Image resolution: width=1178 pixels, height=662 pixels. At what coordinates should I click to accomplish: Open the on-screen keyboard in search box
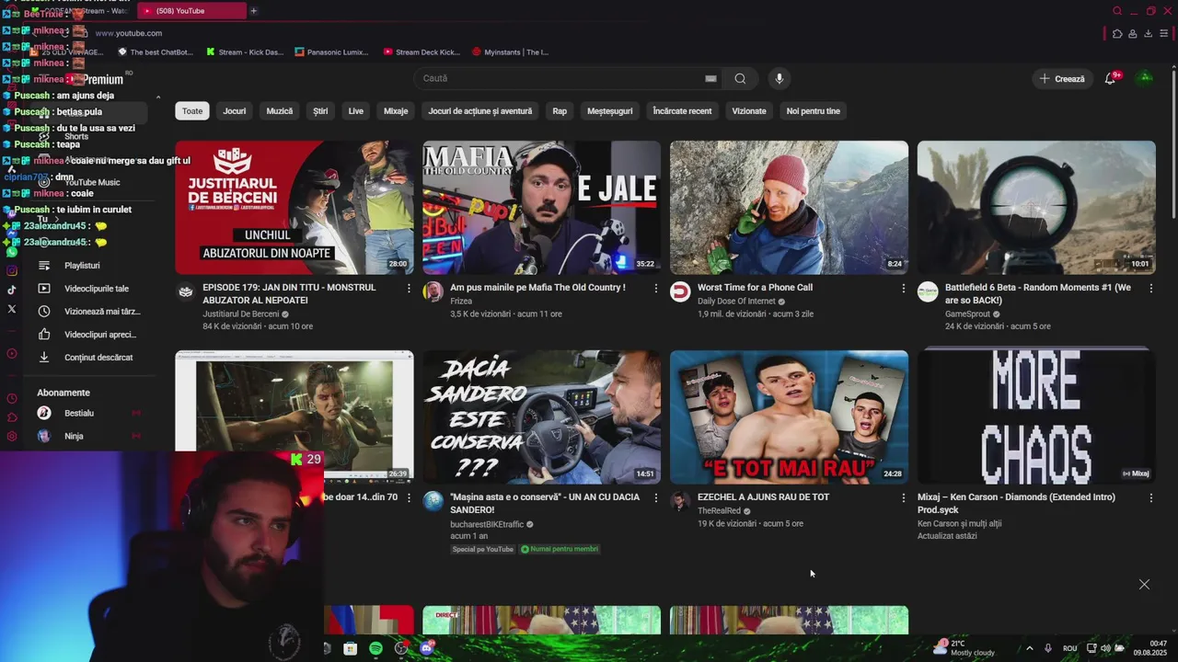tap(710, 78)
